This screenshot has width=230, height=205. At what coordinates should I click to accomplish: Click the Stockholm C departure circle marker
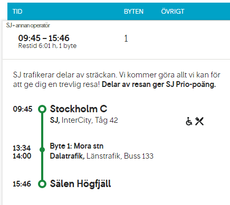tap(42, 109)
